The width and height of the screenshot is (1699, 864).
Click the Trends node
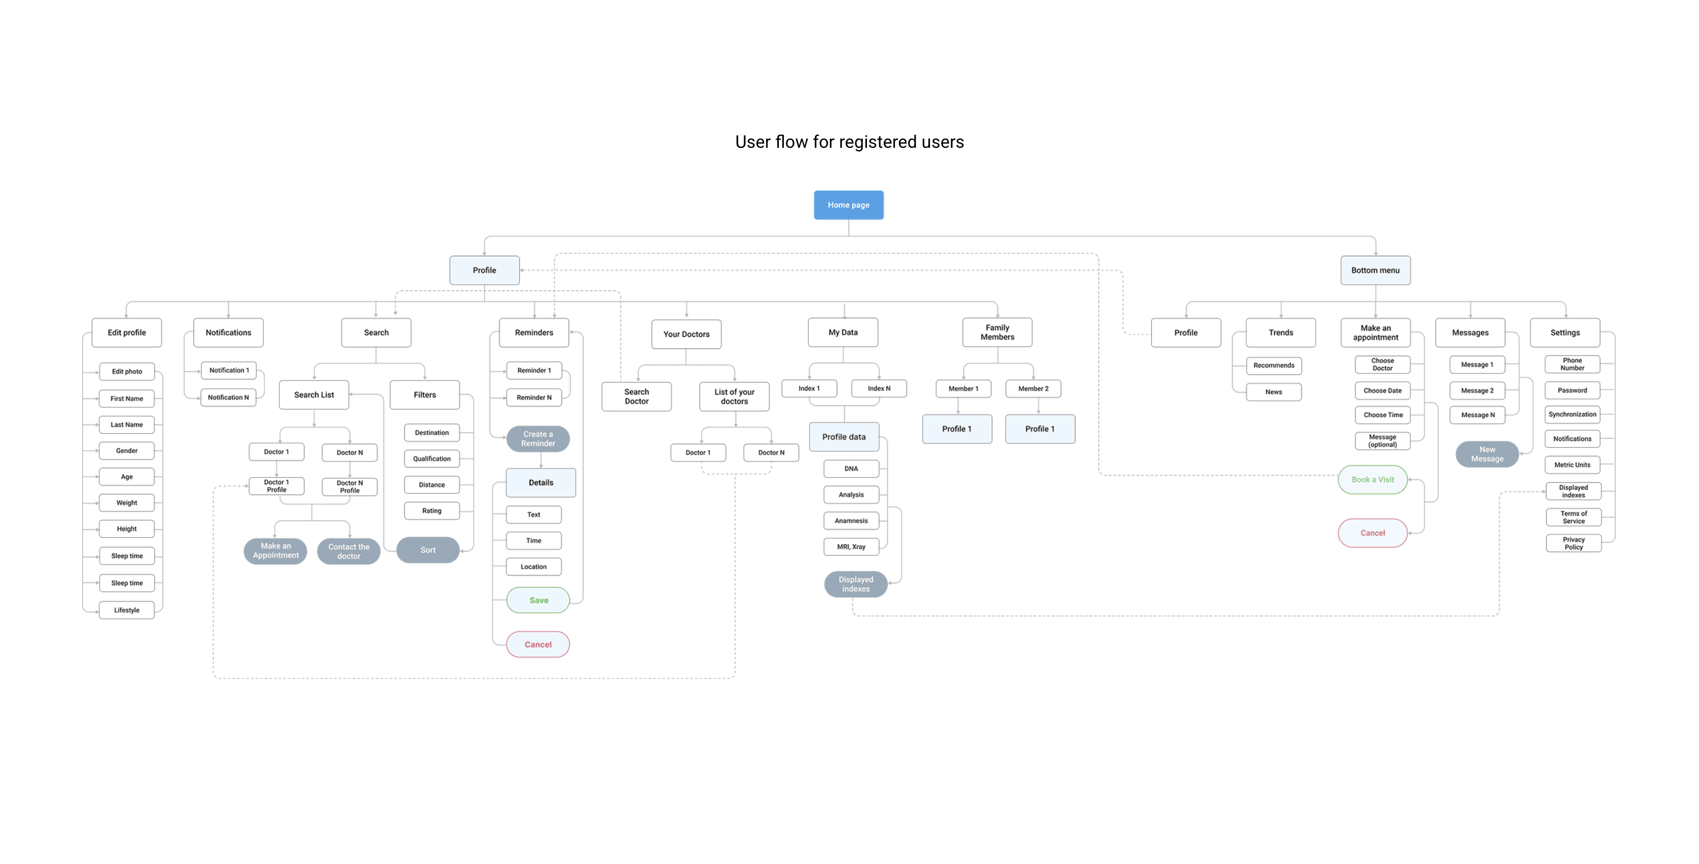[x=1280, y=332]
